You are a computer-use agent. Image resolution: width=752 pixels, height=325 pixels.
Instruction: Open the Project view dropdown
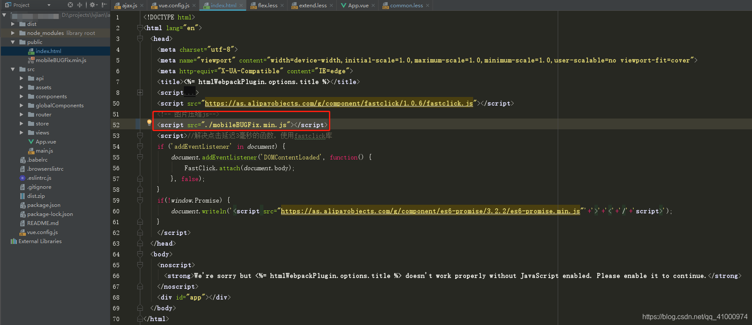(x=49, y=5)
